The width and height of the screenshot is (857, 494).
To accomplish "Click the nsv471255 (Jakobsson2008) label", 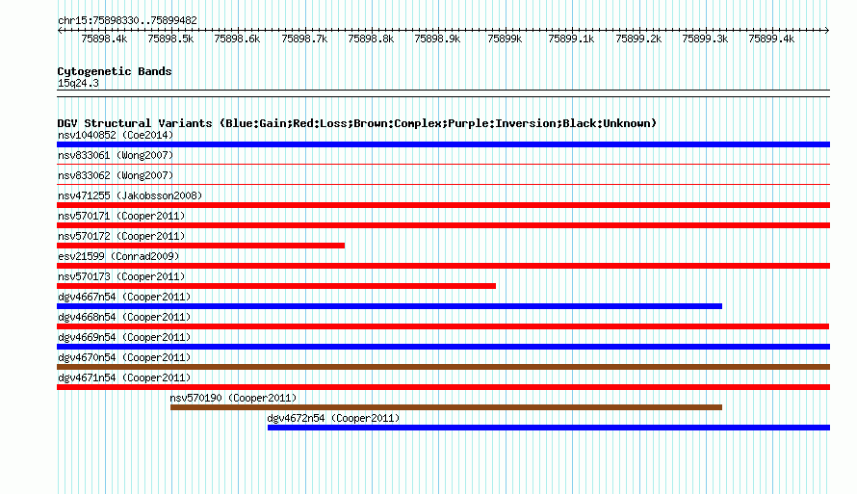I will coord(130,195).
